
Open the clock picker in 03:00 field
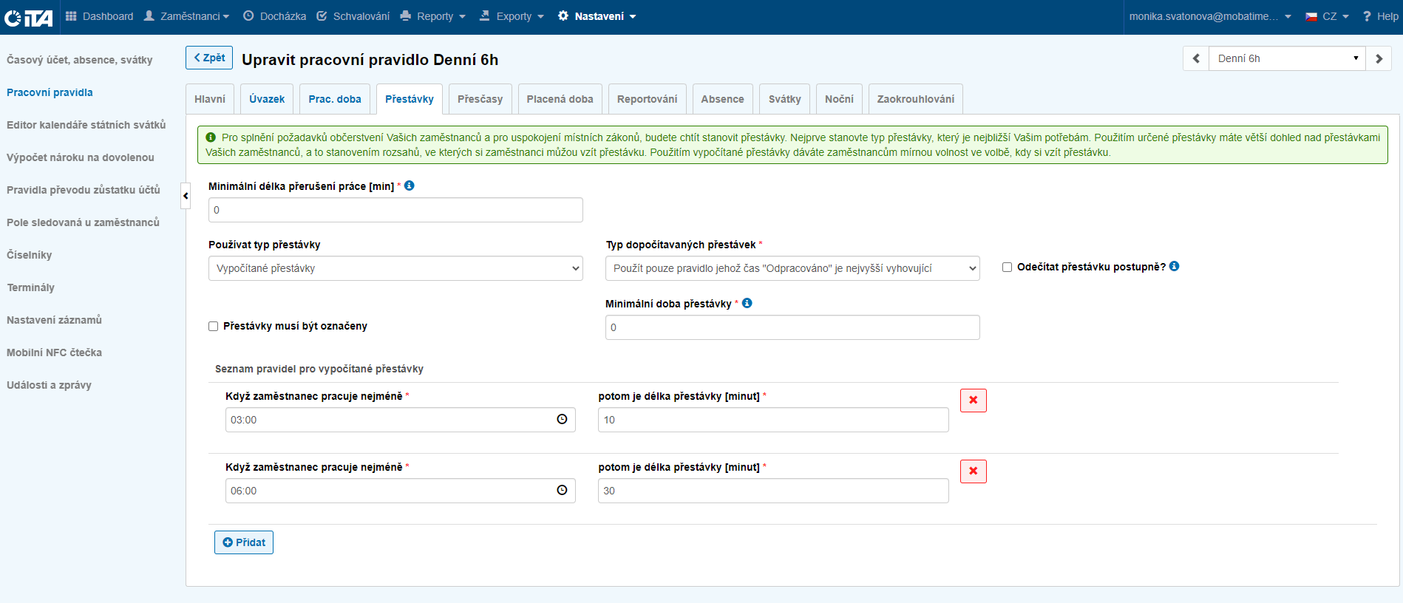pos(562,420)
